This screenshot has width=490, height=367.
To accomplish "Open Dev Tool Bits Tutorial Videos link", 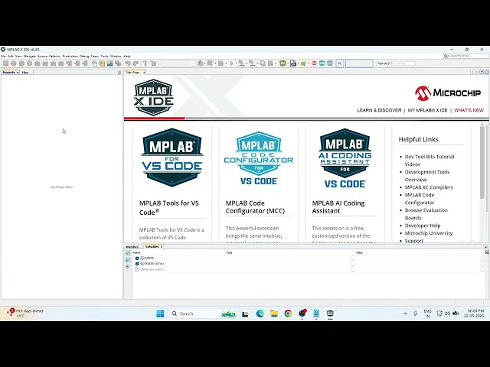I will [x=430, y=161].
